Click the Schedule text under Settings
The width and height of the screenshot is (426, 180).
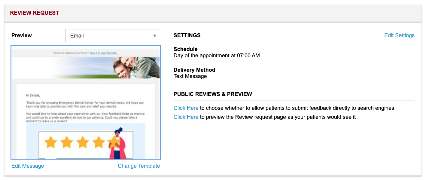[x=185, y=49]
